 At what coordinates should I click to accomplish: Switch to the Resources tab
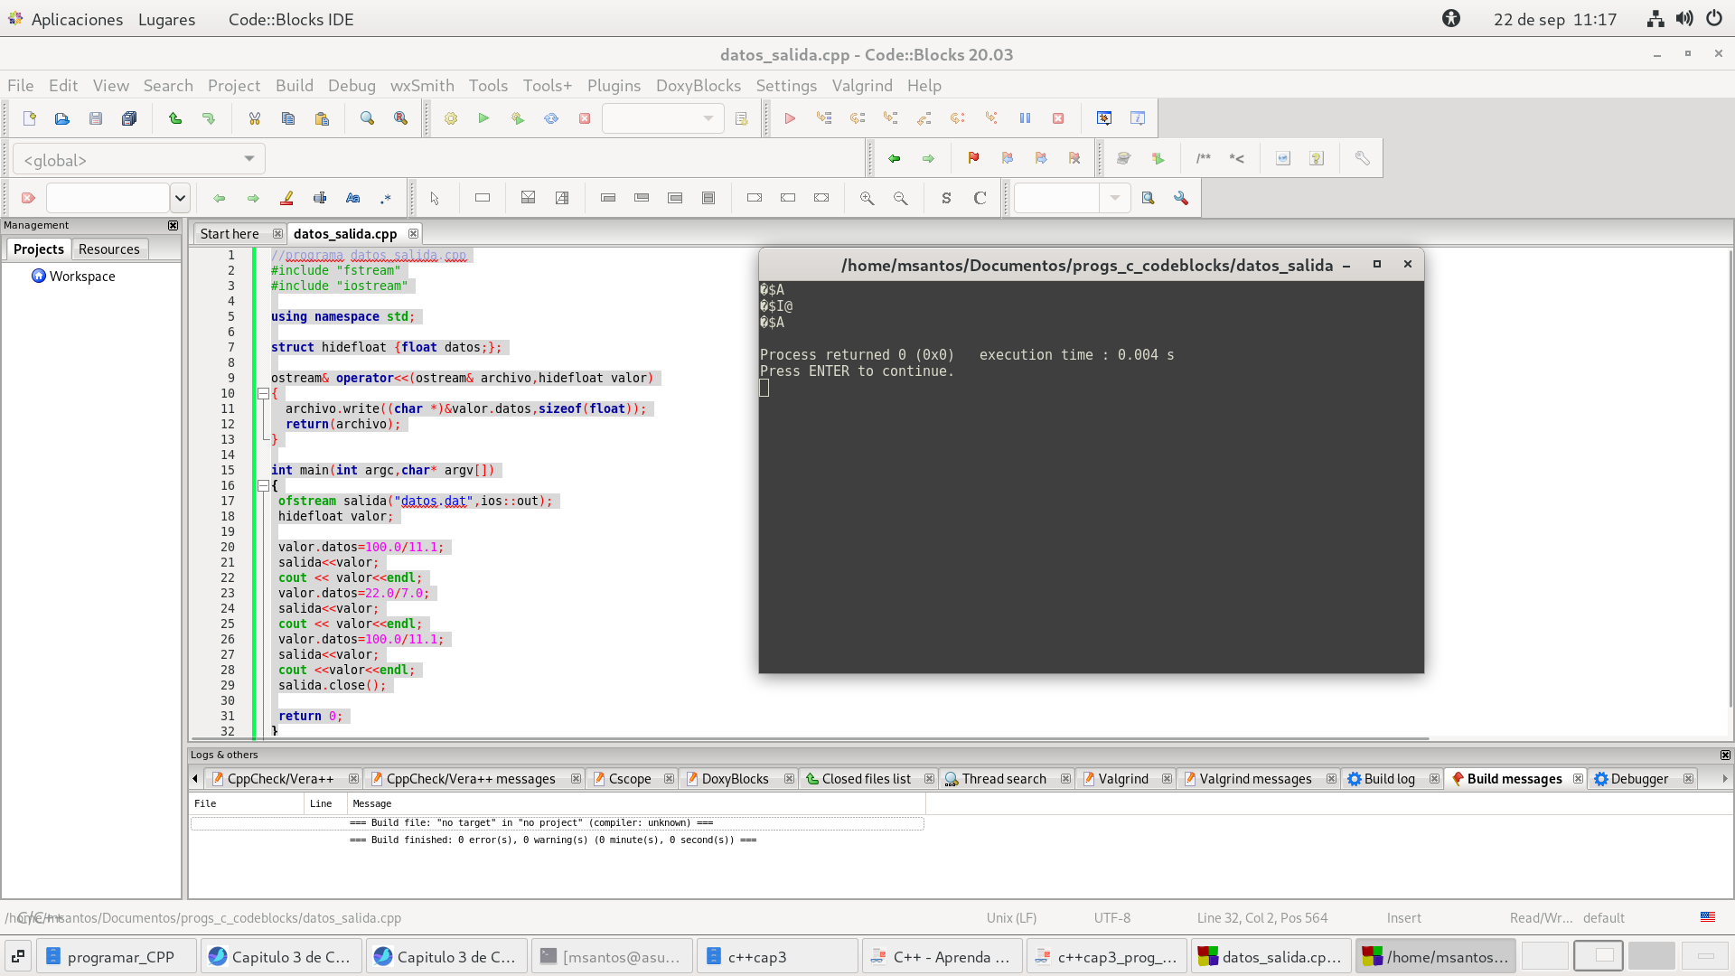[x=108, y=249]
